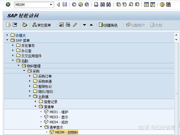The height and width of the screenshot is (135, 180).
Task: Click the 文档 button
Action: (x=156, y=25)
